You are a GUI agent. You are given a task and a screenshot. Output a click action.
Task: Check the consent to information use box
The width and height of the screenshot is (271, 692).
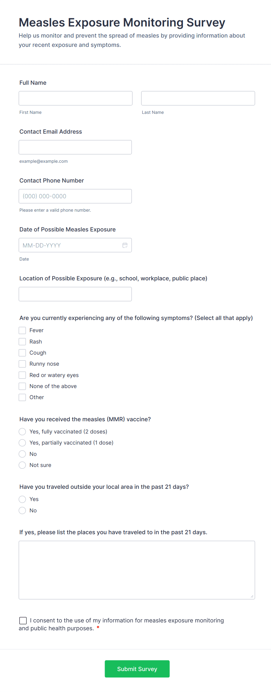[23, 621]
